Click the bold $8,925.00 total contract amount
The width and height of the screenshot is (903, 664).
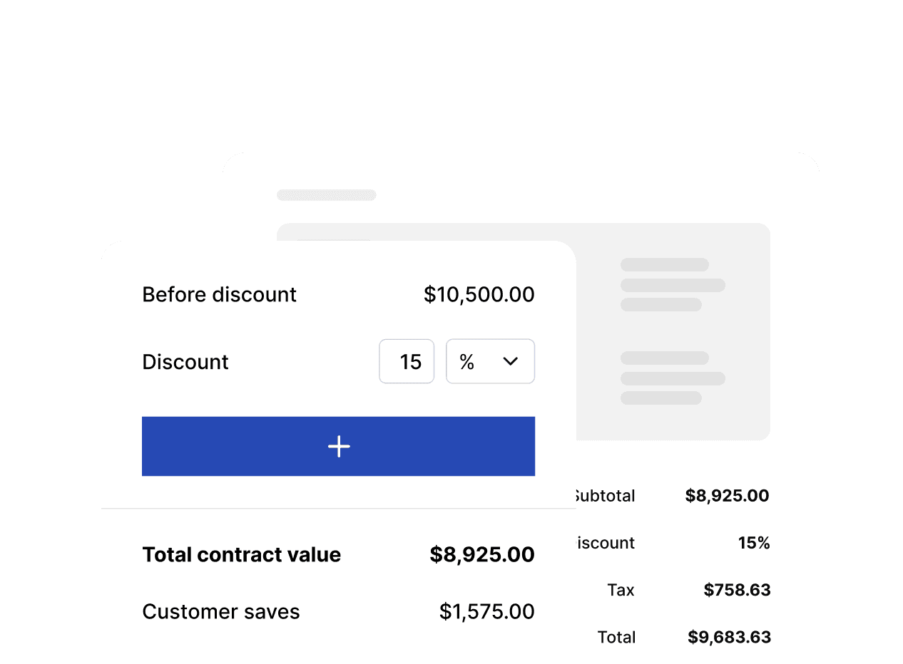[481, 555]
